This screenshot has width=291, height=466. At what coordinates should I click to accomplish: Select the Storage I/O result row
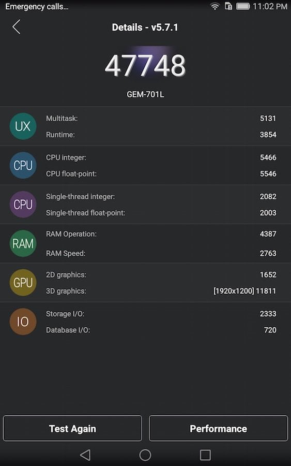point(161,314)
